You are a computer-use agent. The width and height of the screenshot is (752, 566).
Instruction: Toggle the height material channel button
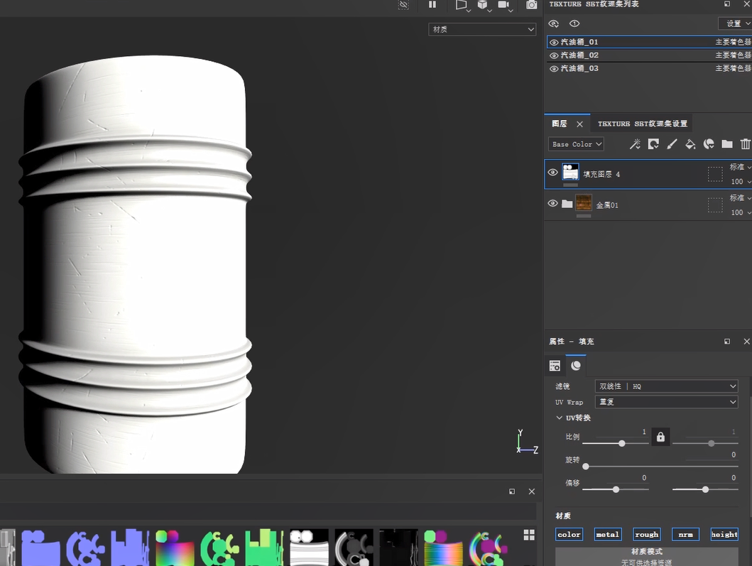[724, 534]
